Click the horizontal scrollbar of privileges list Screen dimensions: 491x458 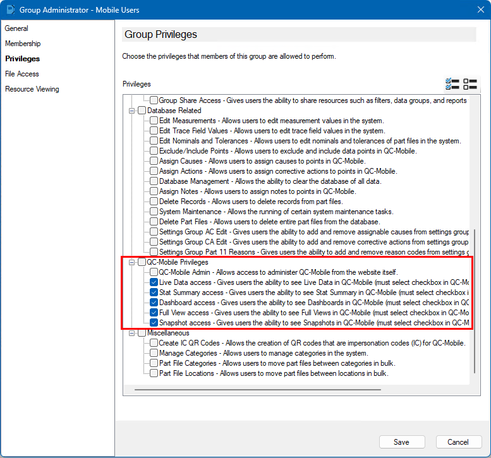pyautogui.click(x=258, y=390)
